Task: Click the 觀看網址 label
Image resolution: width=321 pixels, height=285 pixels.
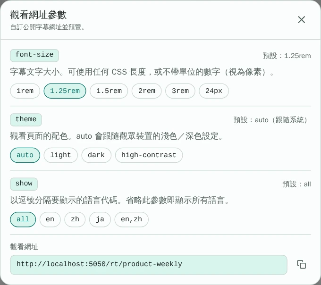Action: point(24,247)
